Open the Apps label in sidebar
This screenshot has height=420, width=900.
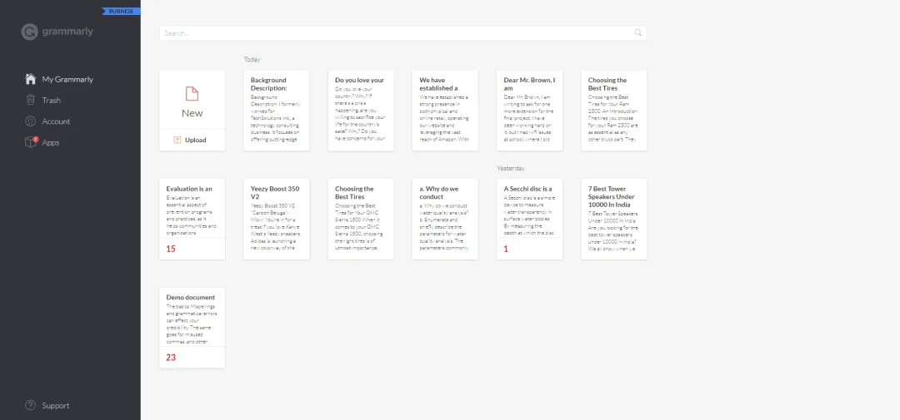click(51, 143)
